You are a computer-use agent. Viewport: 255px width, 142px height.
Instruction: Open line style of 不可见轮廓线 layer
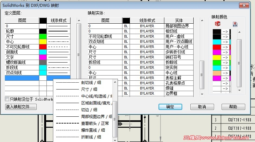(x=58, y=47)
